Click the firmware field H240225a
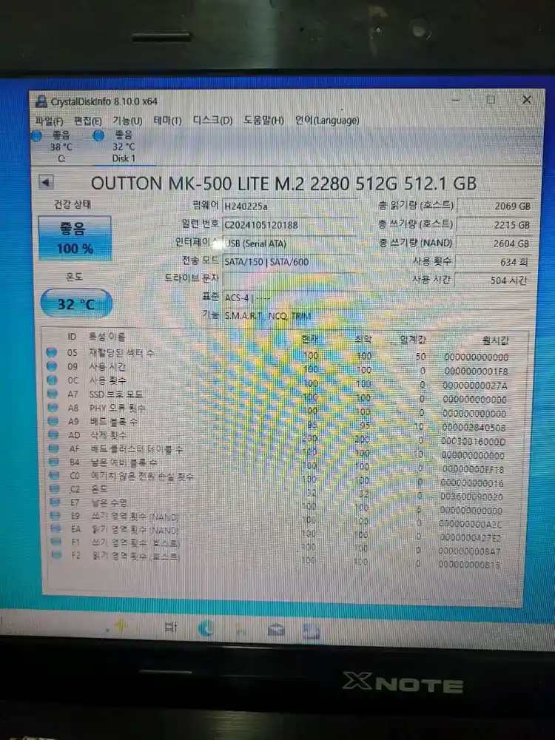Viewport: 555px width, 740px height. click(289, 206)
